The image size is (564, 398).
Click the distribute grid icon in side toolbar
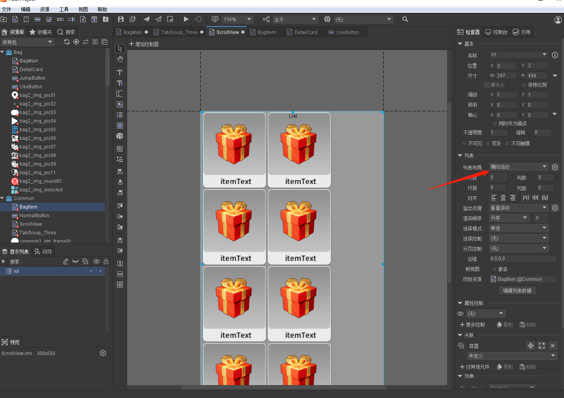point(120,285)
